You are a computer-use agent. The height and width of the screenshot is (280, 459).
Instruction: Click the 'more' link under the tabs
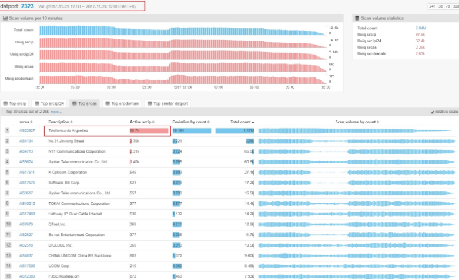(55, 112)
